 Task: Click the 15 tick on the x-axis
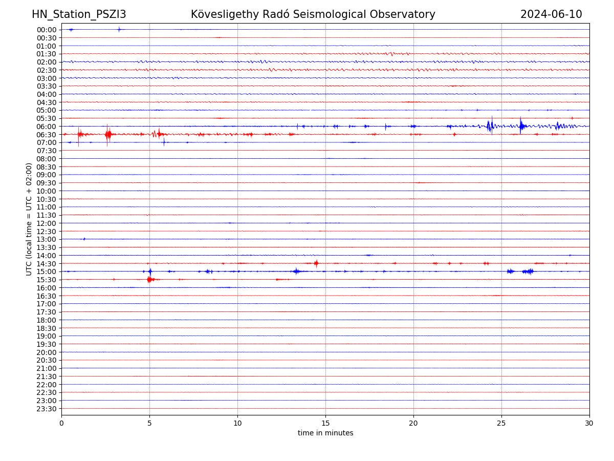325,423
